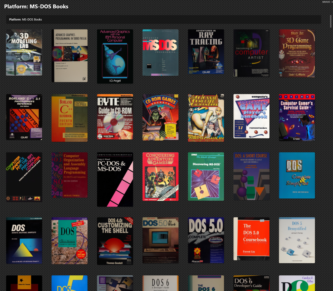Open Advanced MS-DOS Programming book

click(160, 52)
